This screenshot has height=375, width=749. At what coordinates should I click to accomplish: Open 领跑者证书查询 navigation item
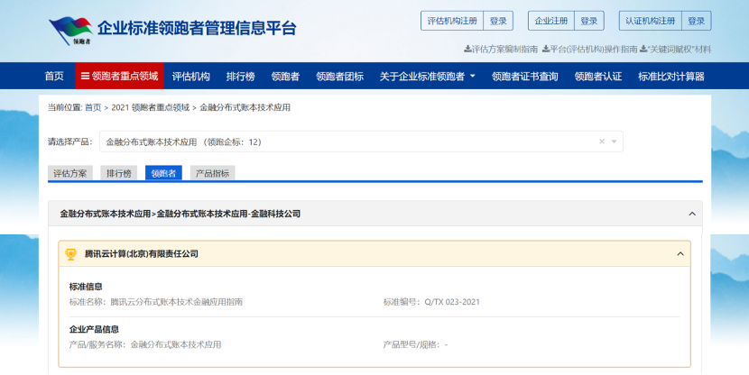(x=525, y=76)
